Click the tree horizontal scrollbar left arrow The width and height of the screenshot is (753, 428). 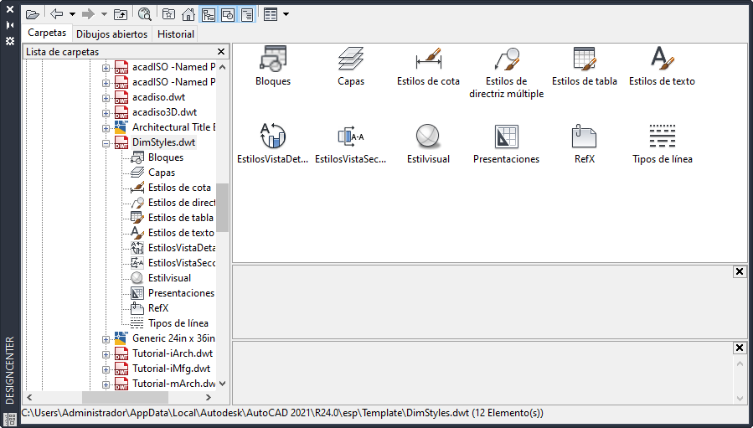coord(30,397)
